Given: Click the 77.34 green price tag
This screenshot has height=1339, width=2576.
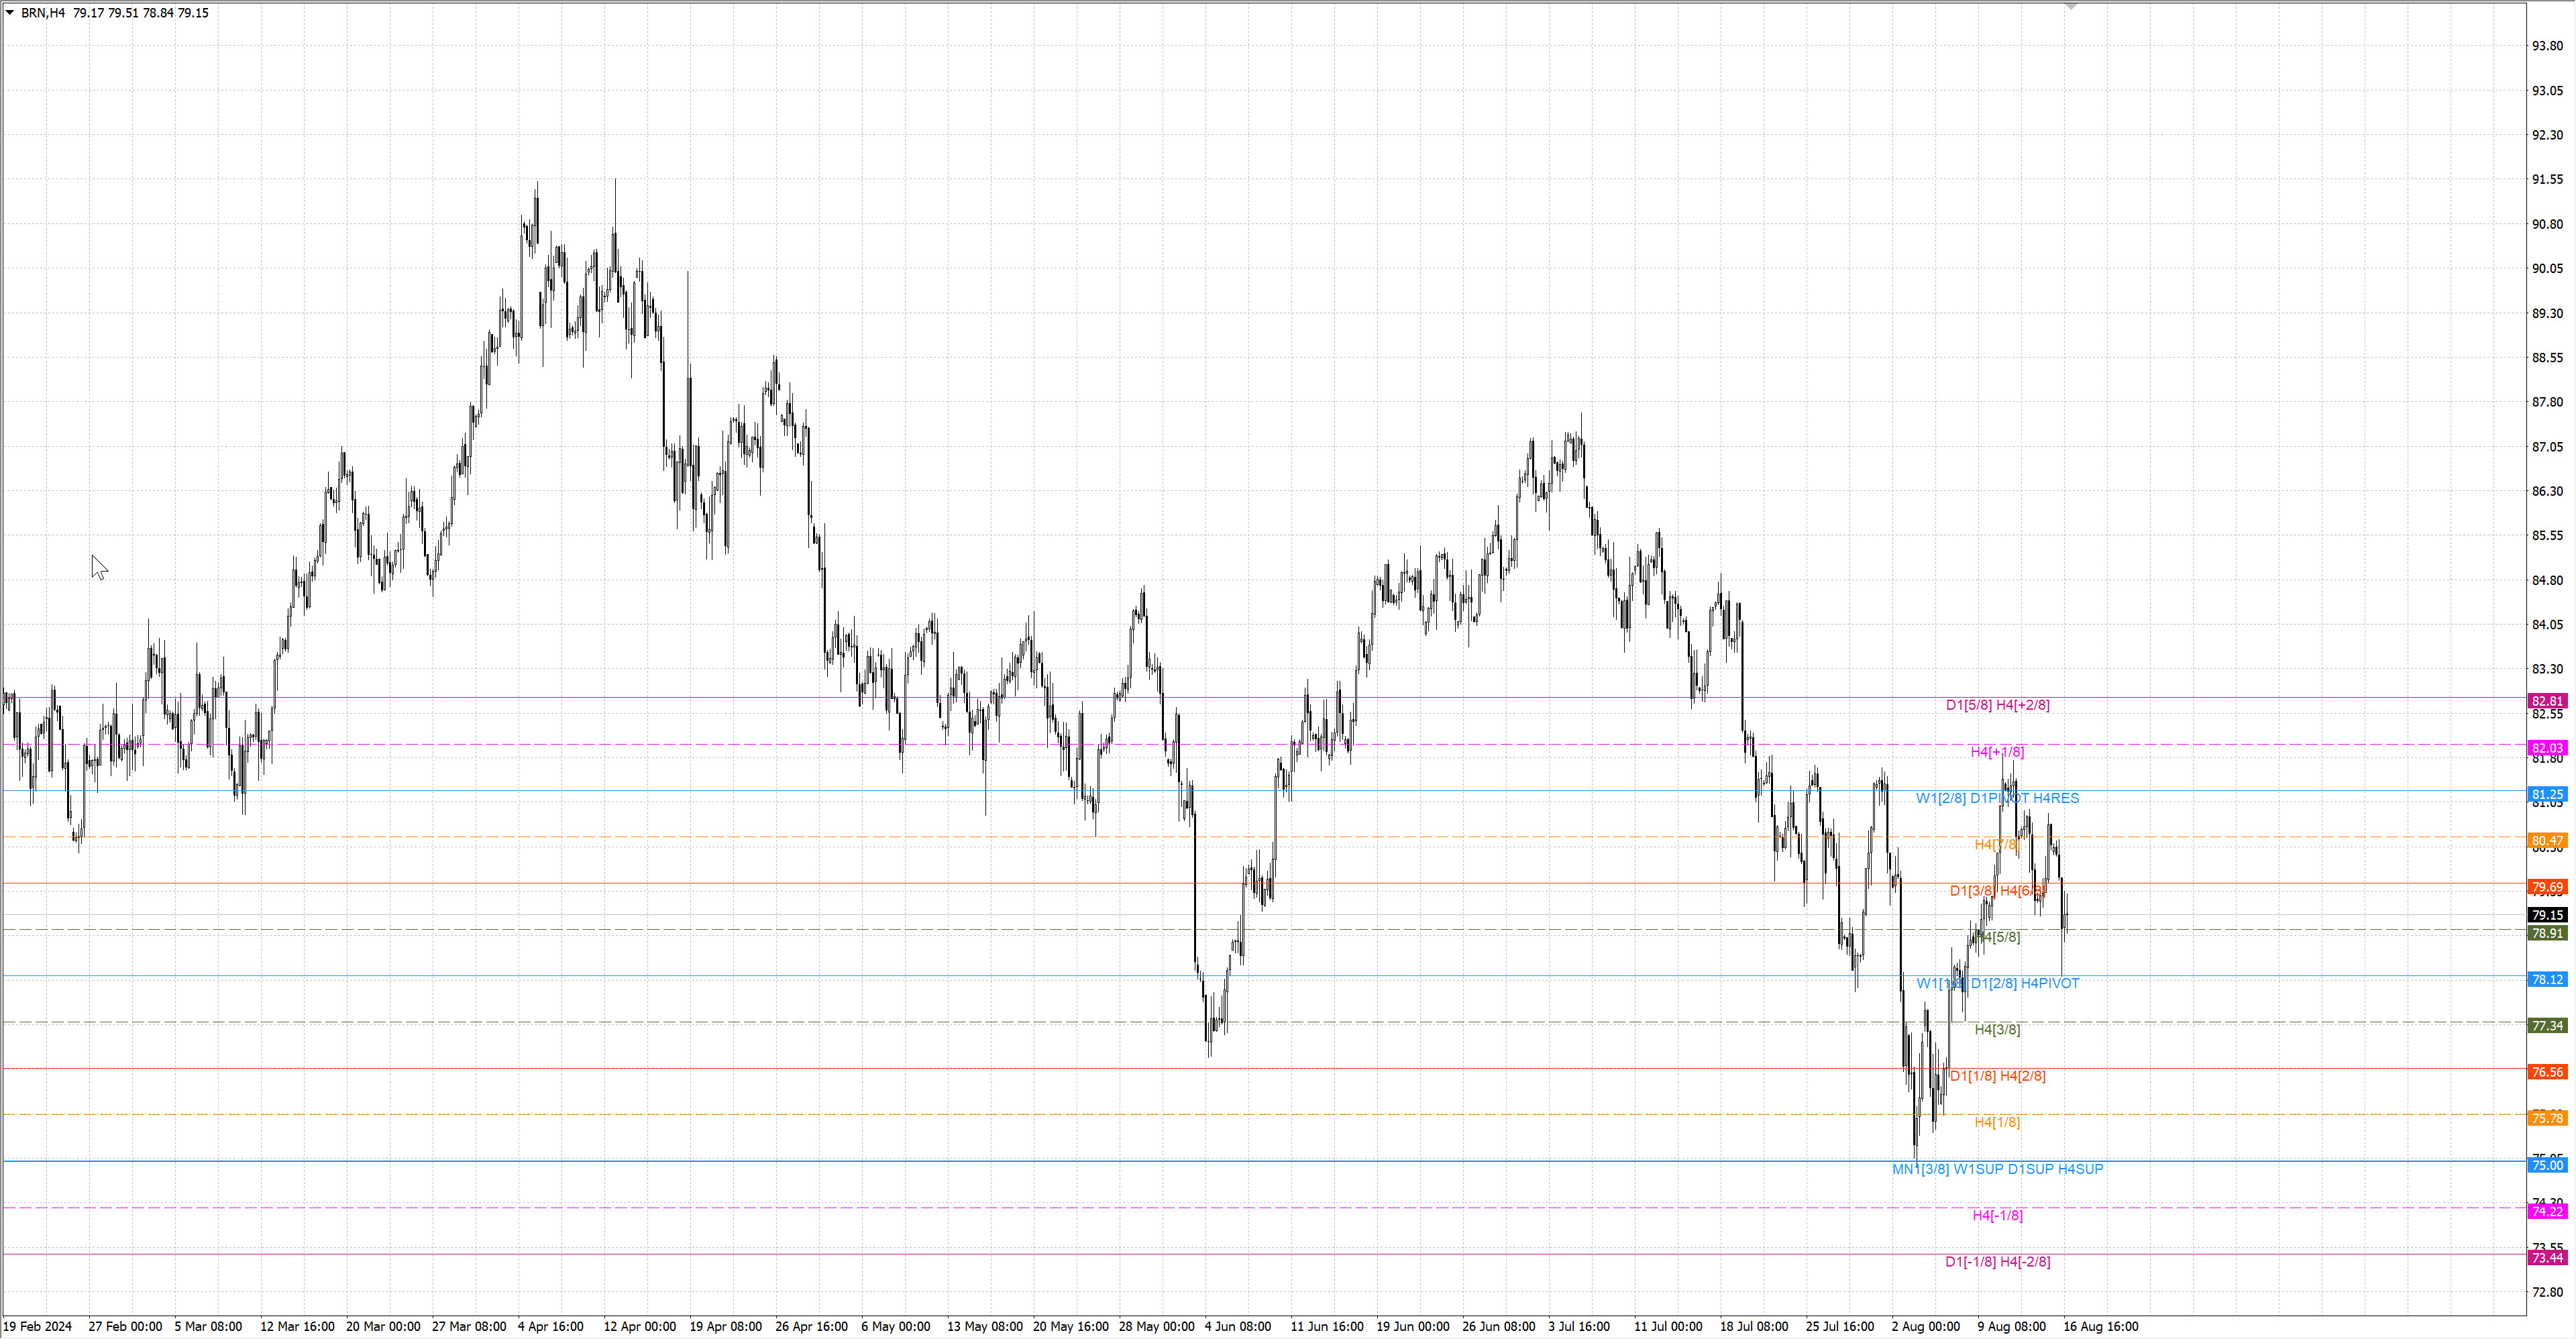Looking at the screenshot, I should click(x=2546, y=1026).
